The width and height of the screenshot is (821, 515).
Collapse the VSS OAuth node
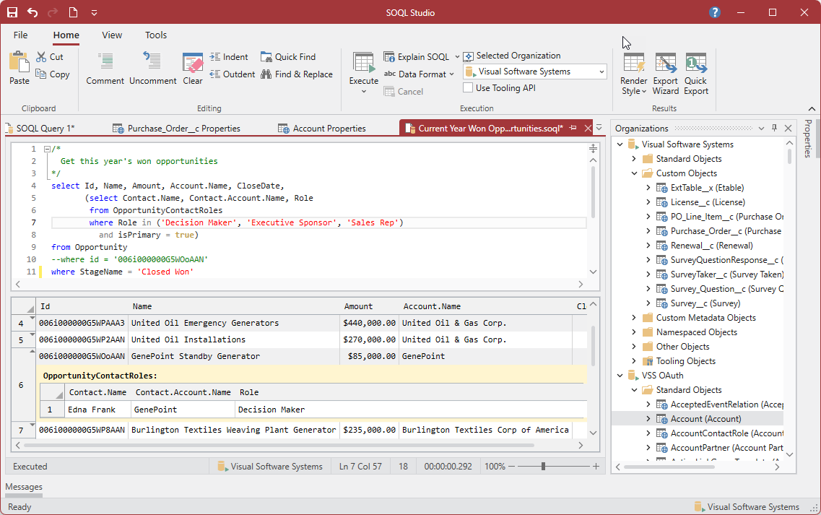[620, 376]
